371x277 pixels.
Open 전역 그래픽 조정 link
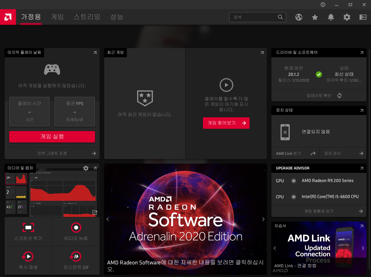52,153
